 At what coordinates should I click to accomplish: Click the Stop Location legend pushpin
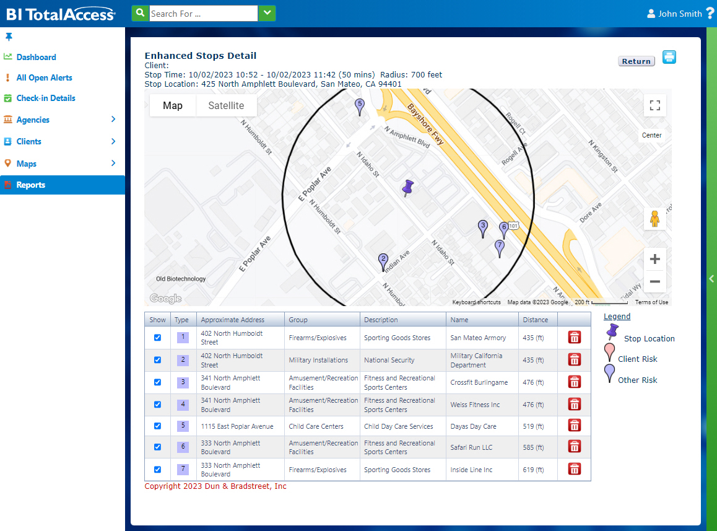612,331
